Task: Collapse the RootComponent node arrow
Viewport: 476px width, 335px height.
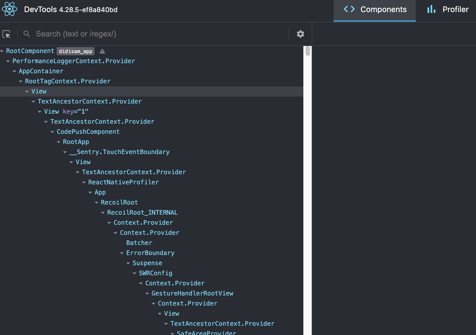Action: pyautogui.click(x=2, y=51)
